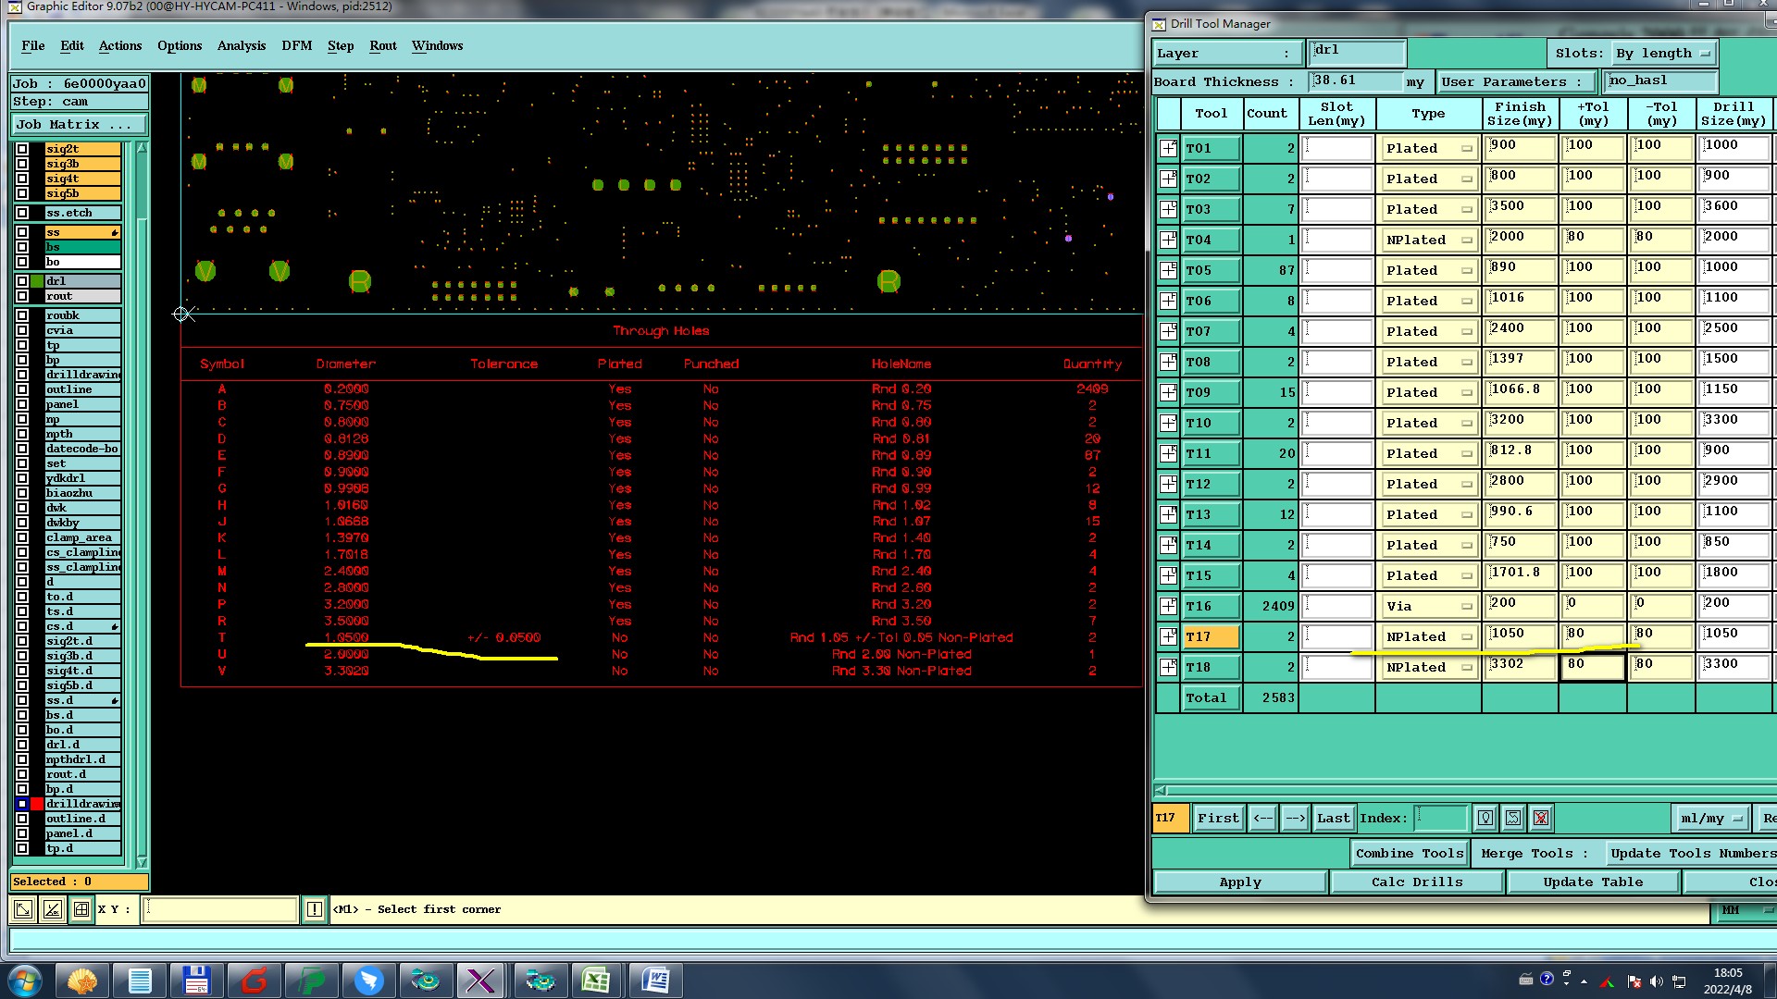This screenshot has height=999, width=1777.
Task: Click the Combine Tools button
Action: point(1410,853)
